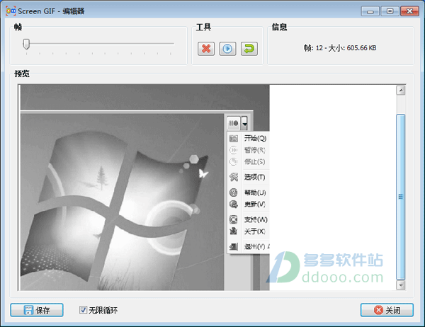Click the preview scrollbar down arrow
The image size is (425, 327).
pyautogui.click(x=401, y=285)
